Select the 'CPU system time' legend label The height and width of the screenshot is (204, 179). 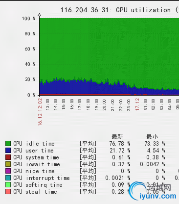point(36,157)
